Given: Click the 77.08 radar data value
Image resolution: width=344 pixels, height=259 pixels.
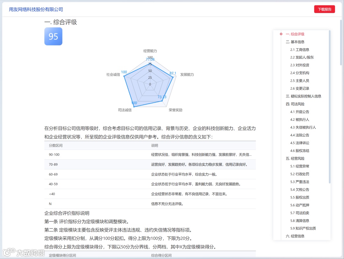Looking at the screenshot, I should 150,59.
